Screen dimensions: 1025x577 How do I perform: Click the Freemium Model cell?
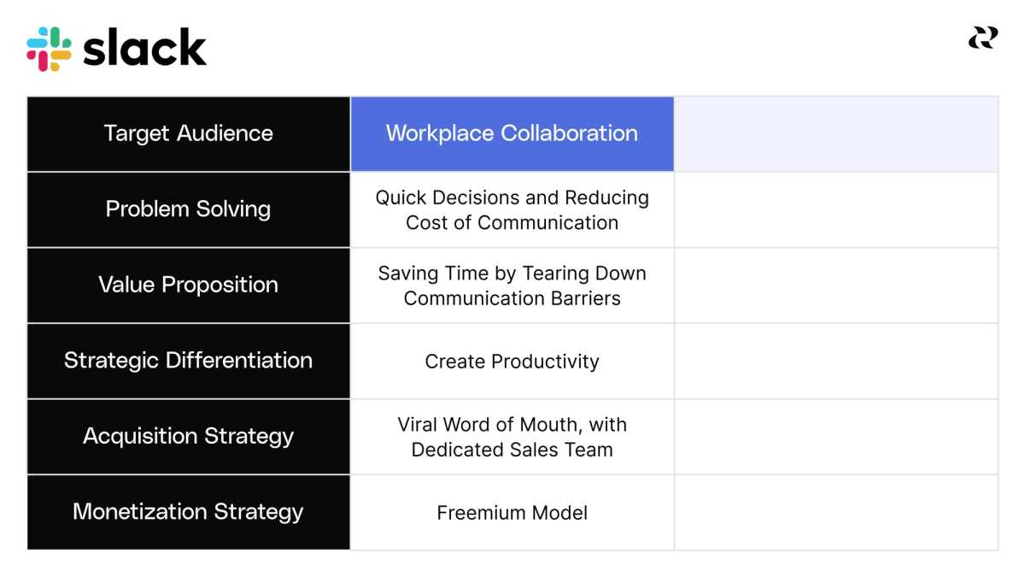pos(512,512)
